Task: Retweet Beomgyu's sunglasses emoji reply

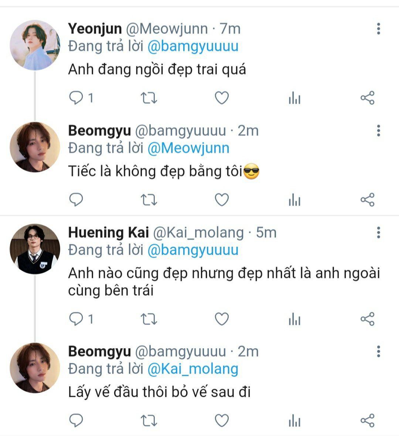Action: pos(149,200)
